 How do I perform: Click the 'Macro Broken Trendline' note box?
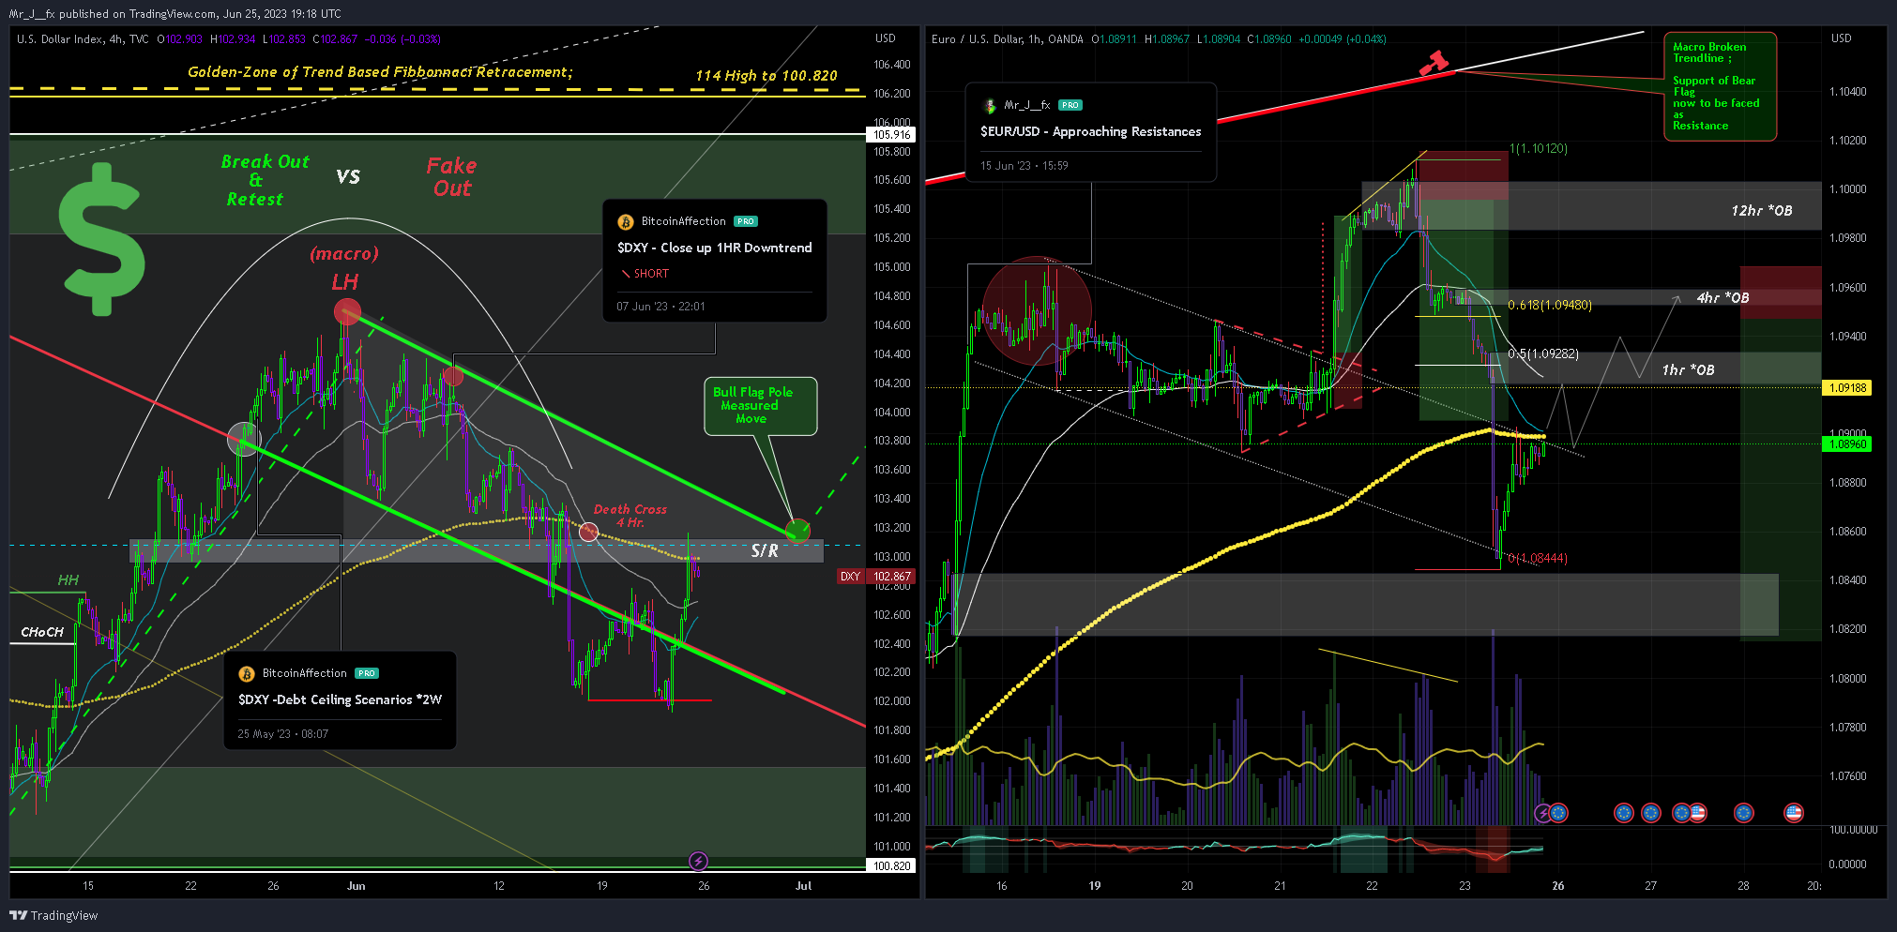[x=1720, y=86]
